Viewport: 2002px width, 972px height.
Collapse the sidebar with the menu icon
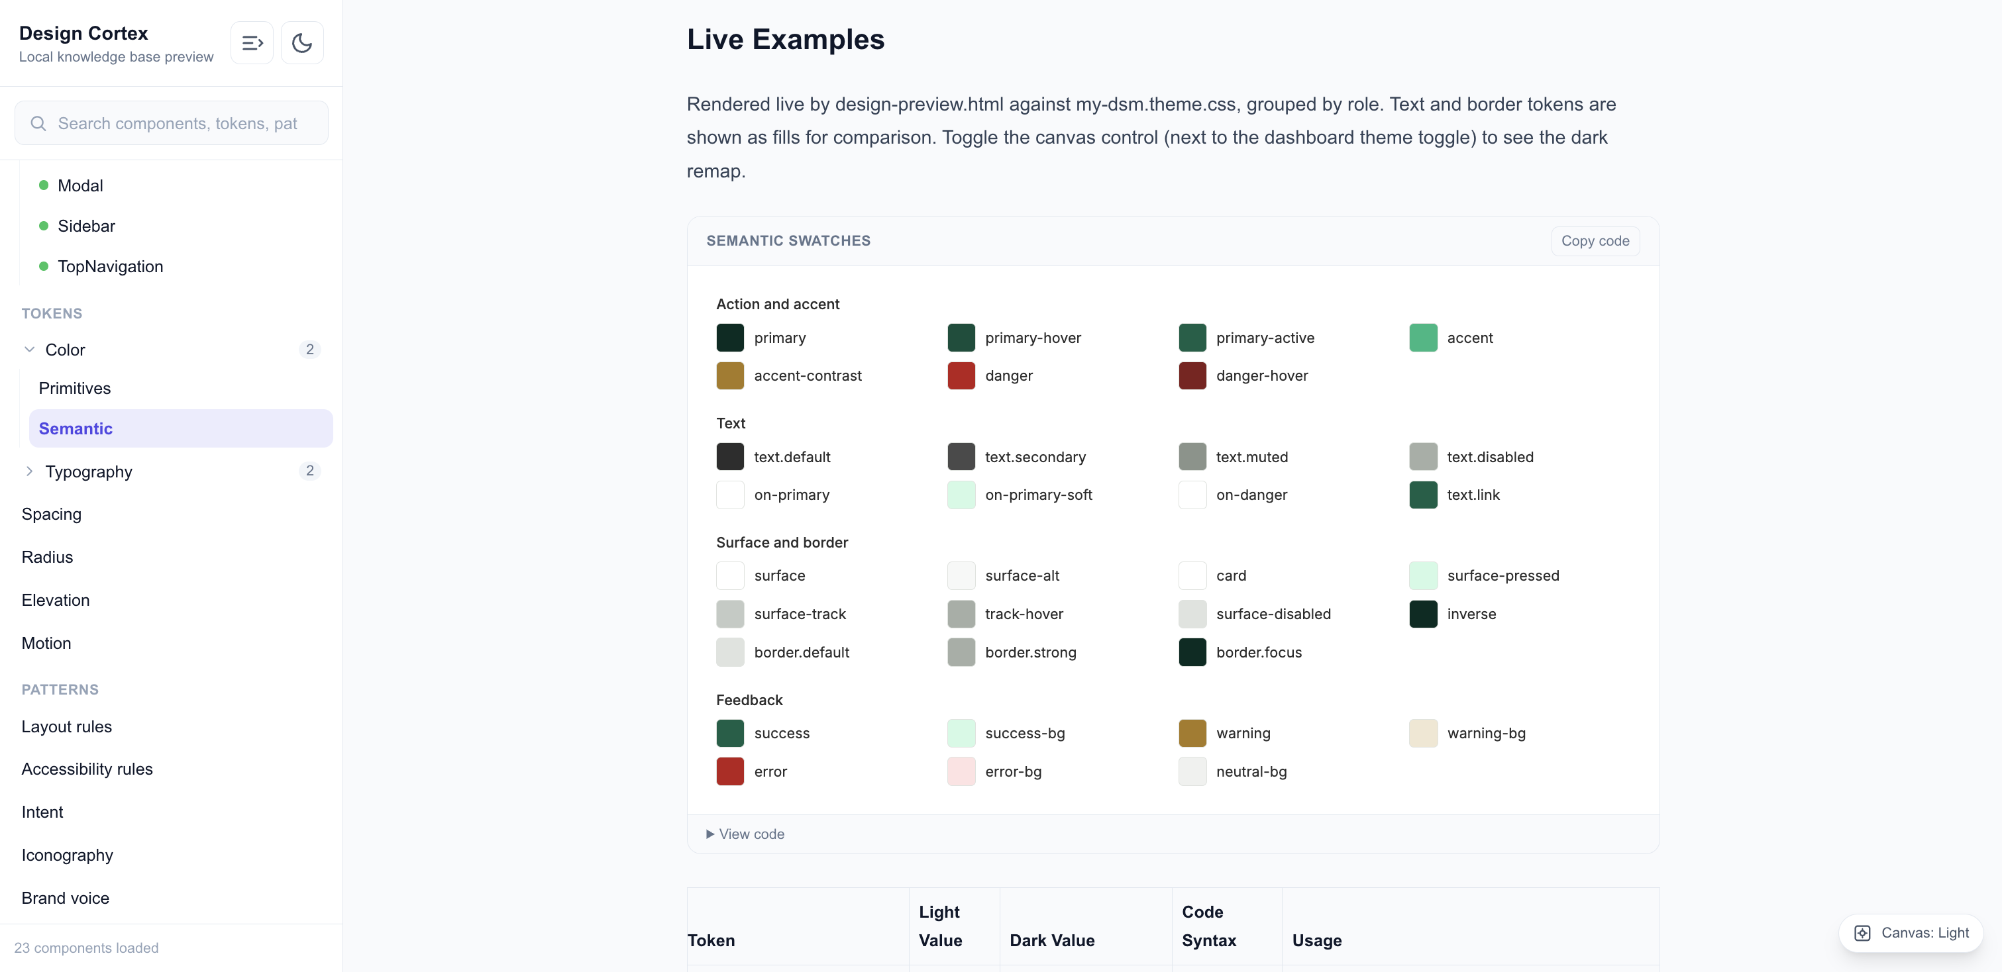tap(252, 43)
